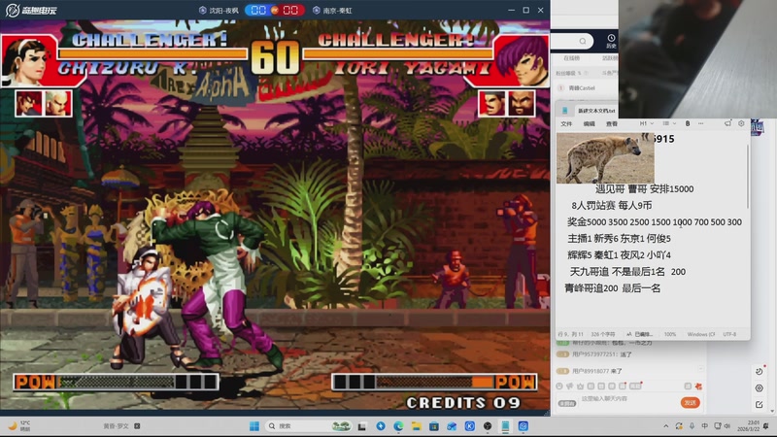Screen dimensions: 777x437
Task: Expand the H1 heading dropdown in Notepad
Action: [646, 123]
